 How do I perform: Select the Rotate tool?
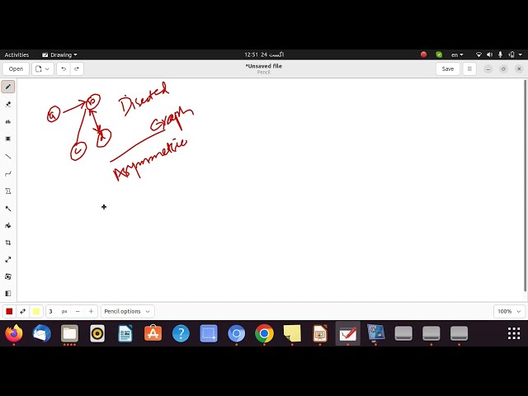8,276
